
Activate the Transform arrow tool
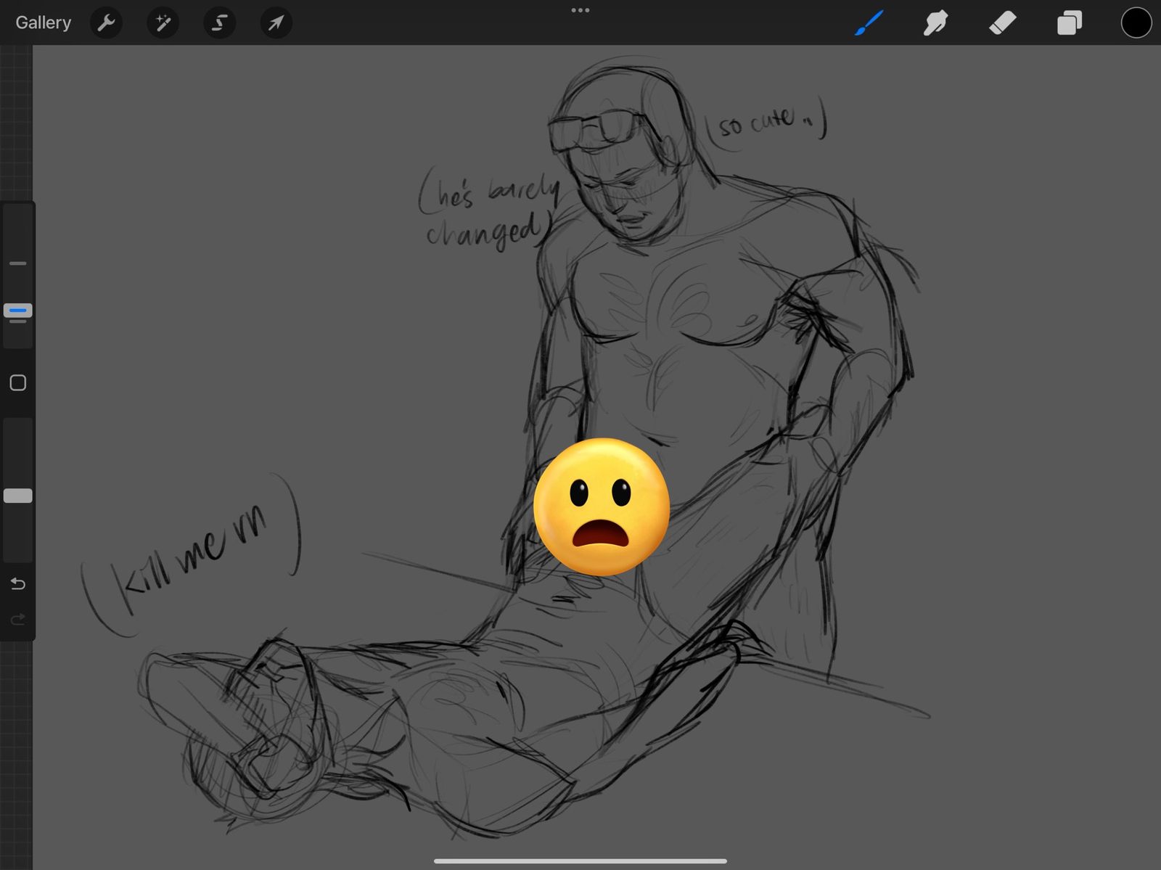click(276, 23)
